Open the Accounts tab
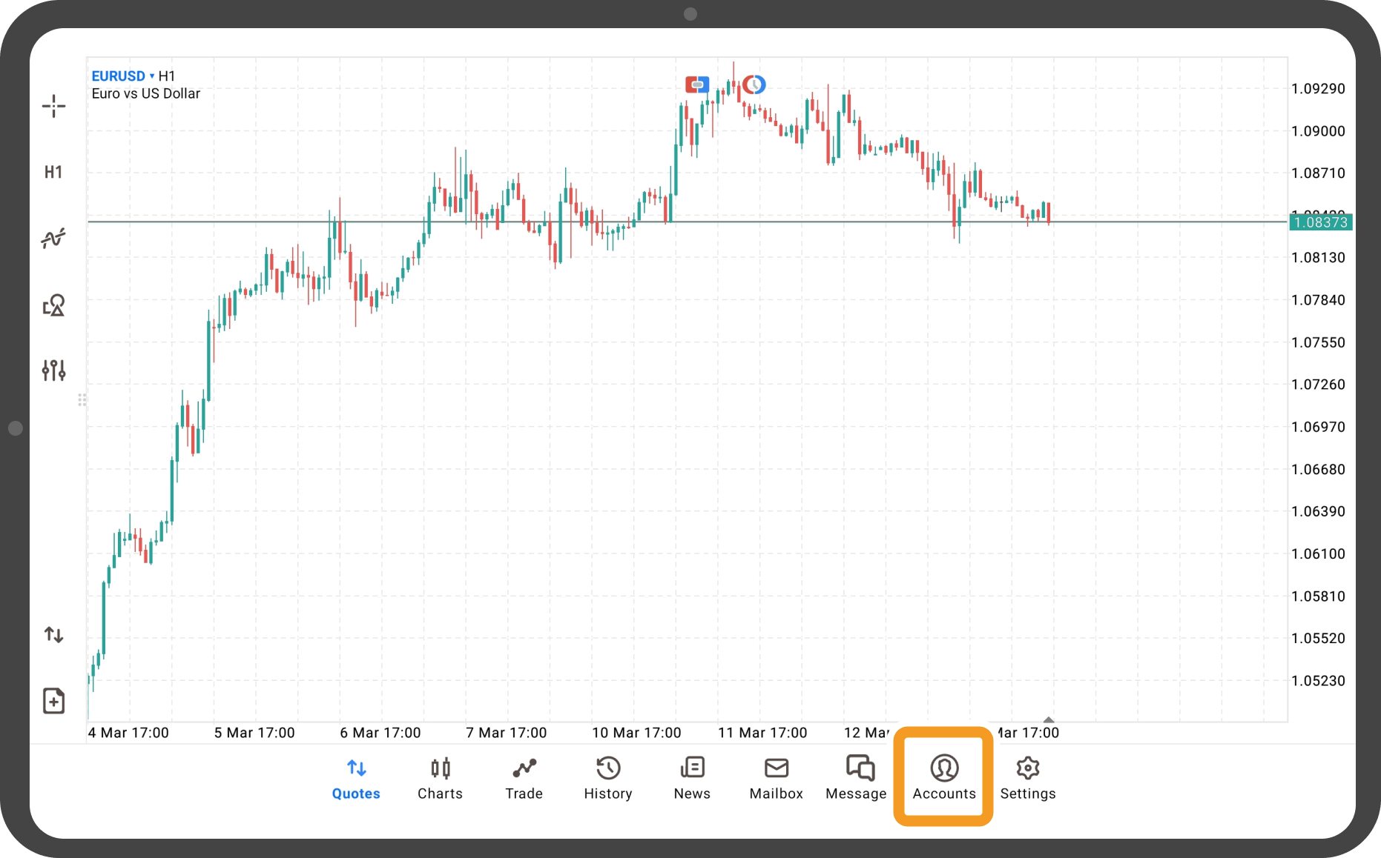 tap(944, 778)
